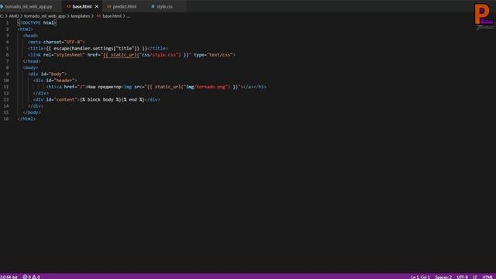Click line number 11 in the gutter
496x279 pixels.
click(6, 87)
